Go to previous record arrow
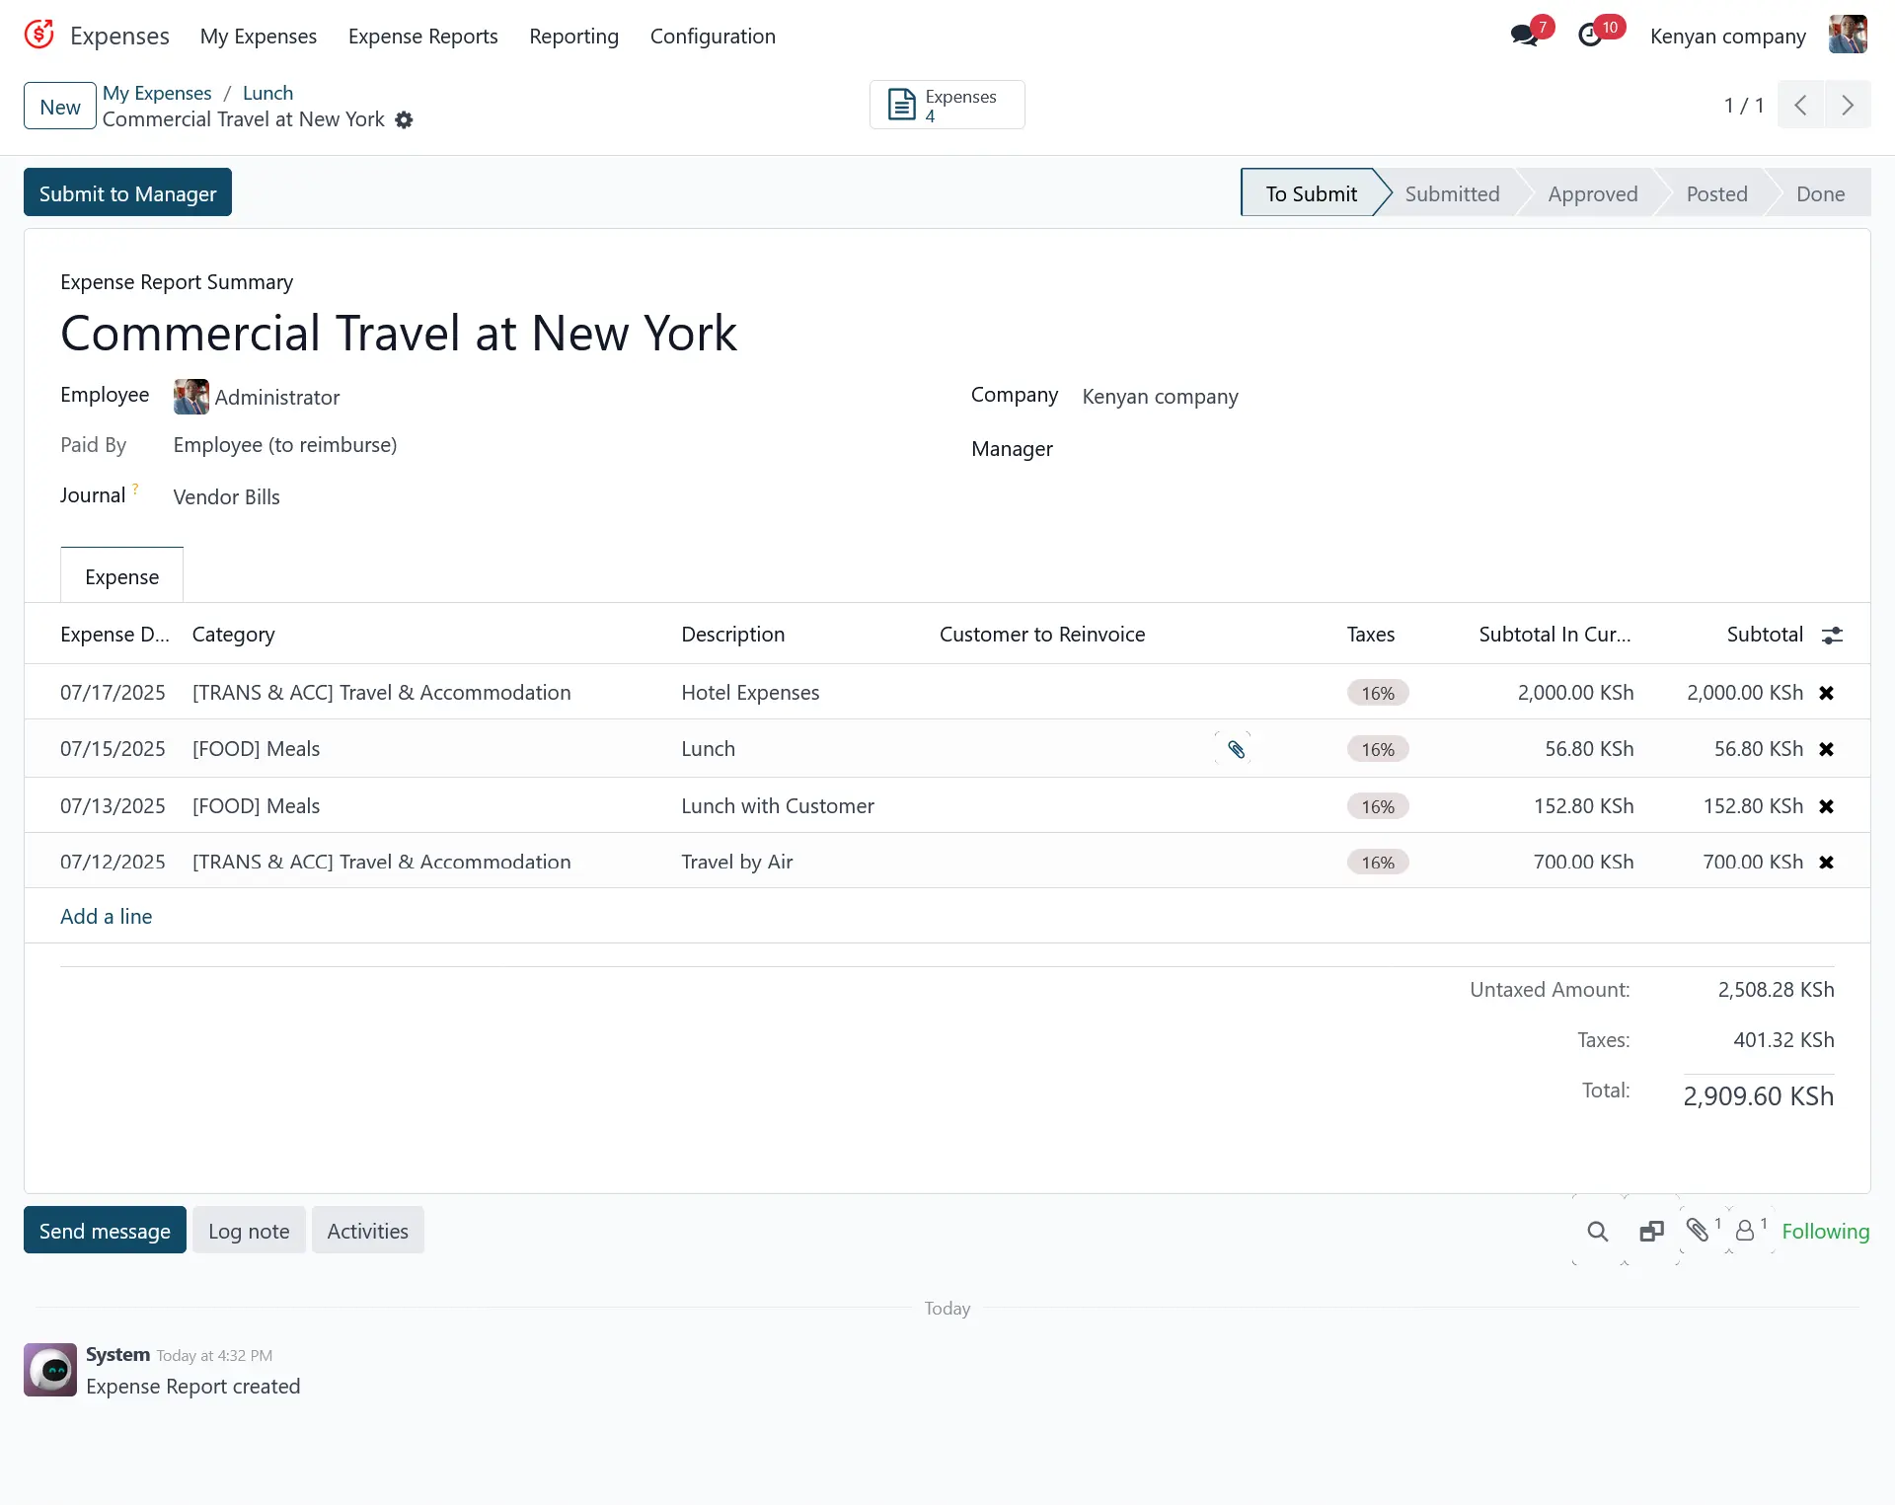This screenshot has width=1895, height=1507. click(x=1800, y=106)
